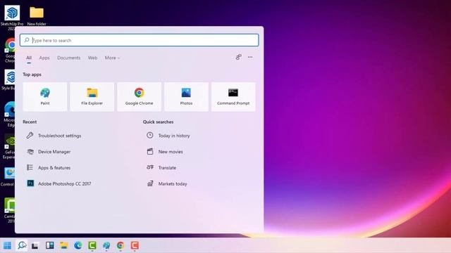Click the wrench icon beside Troubleshoot settings
Screen dimensions: 451x253
click(30, 136)
